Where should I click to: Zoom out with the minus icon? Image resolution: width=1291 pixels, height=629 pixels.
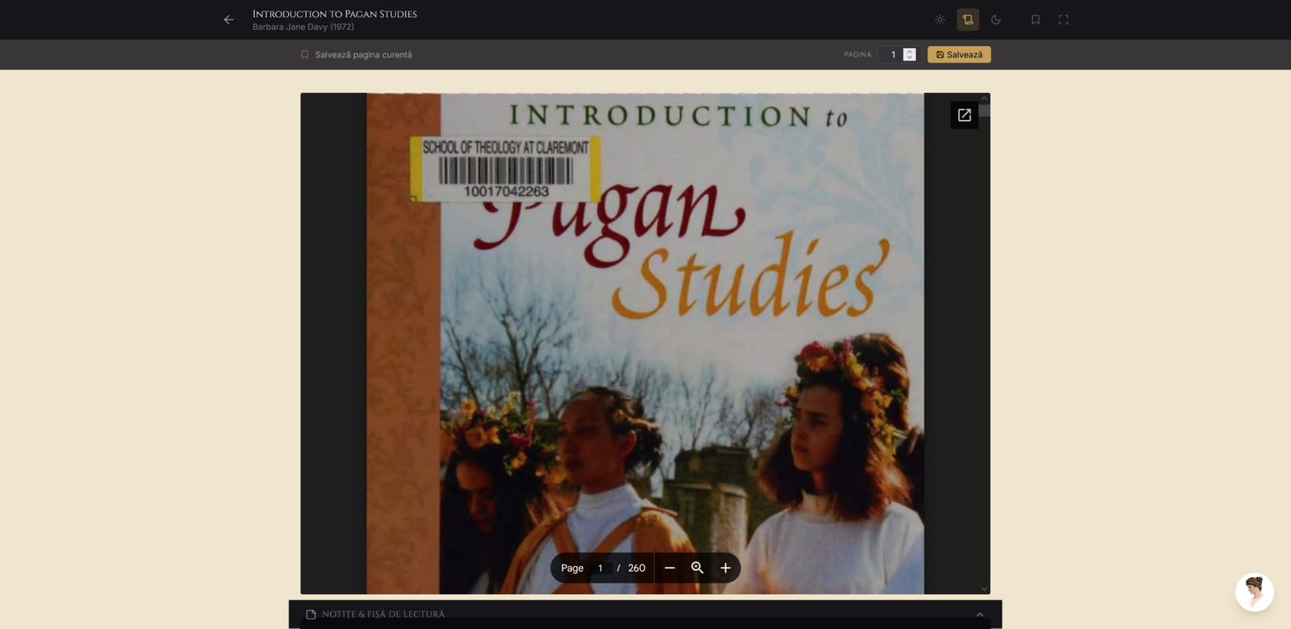(670, 568)
